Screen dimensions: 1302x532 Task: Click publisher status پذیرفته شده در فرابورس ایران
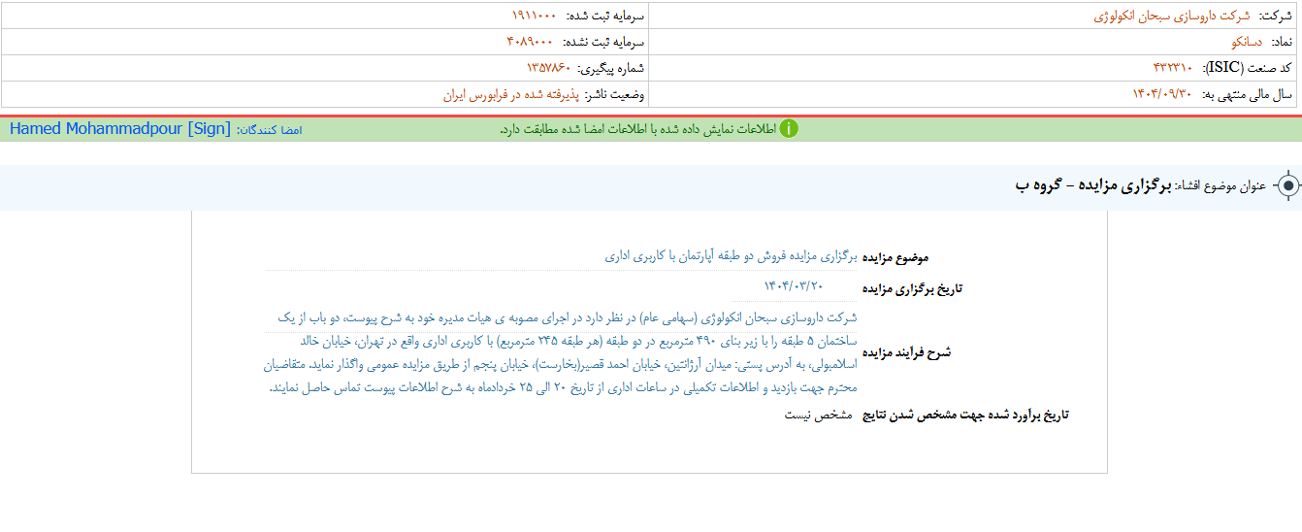coord(510,94)
